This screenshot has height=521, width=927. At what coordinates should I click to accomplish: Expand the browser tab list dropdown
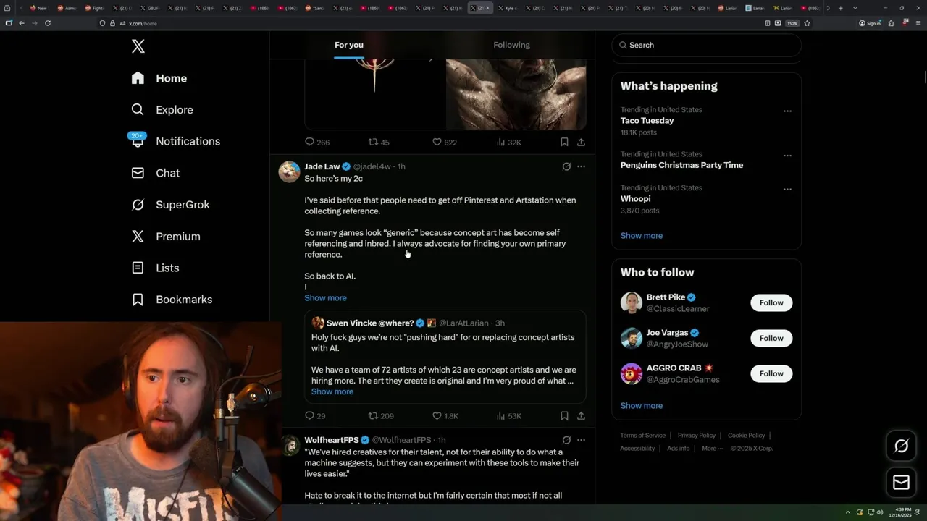(855, 8)
